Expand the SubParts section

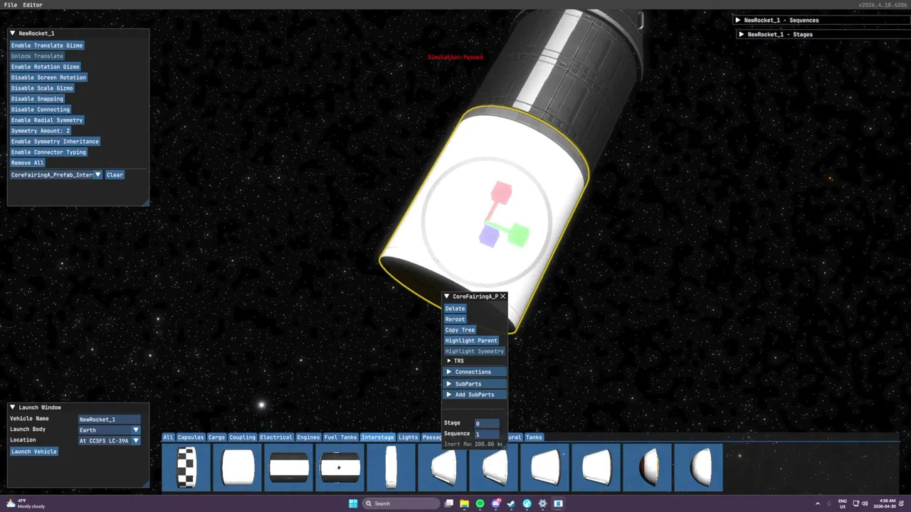pos(475,384)
